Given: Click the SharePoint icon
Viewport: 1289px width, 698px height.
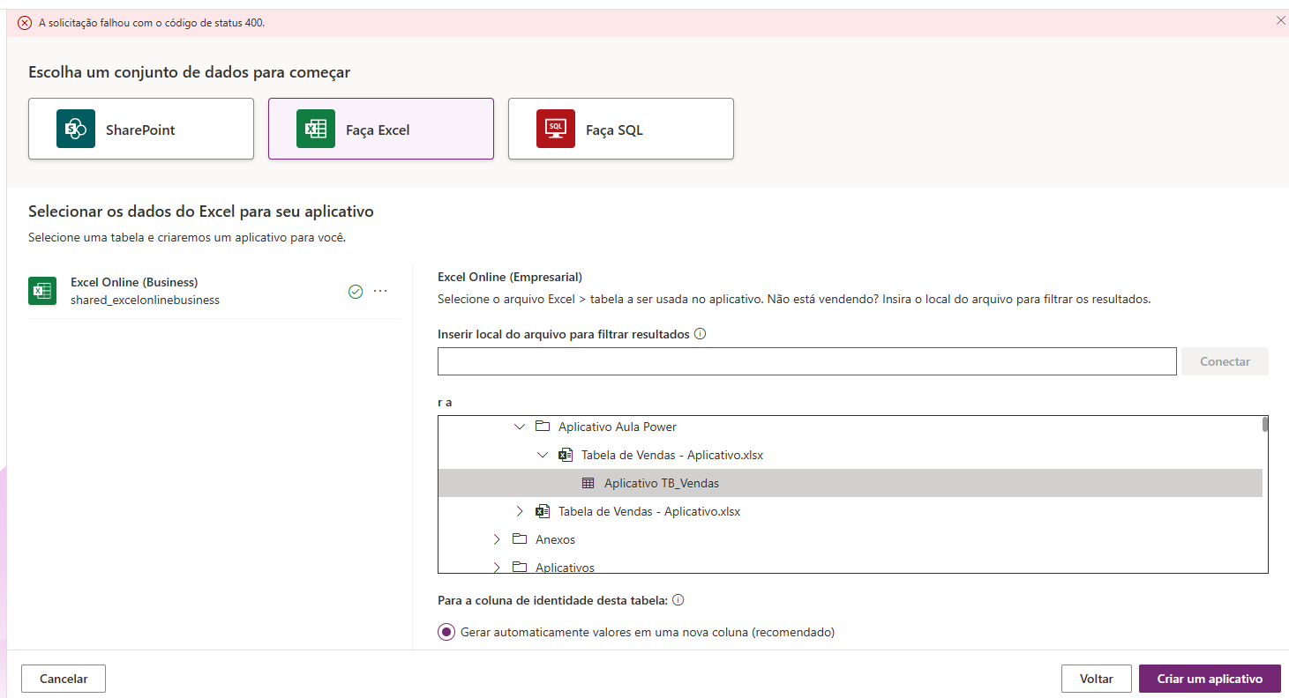Looking at the screenshot, I should 76,130.
